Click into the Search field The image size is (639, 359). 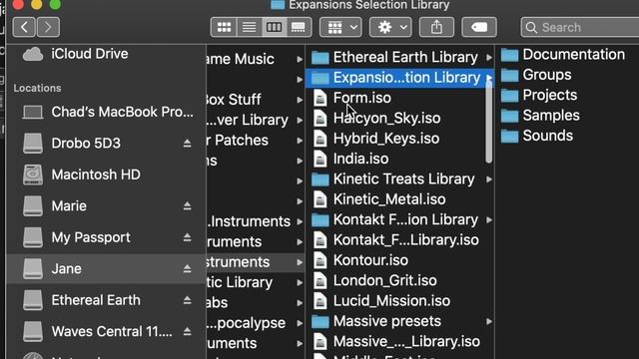pos(580,27)
